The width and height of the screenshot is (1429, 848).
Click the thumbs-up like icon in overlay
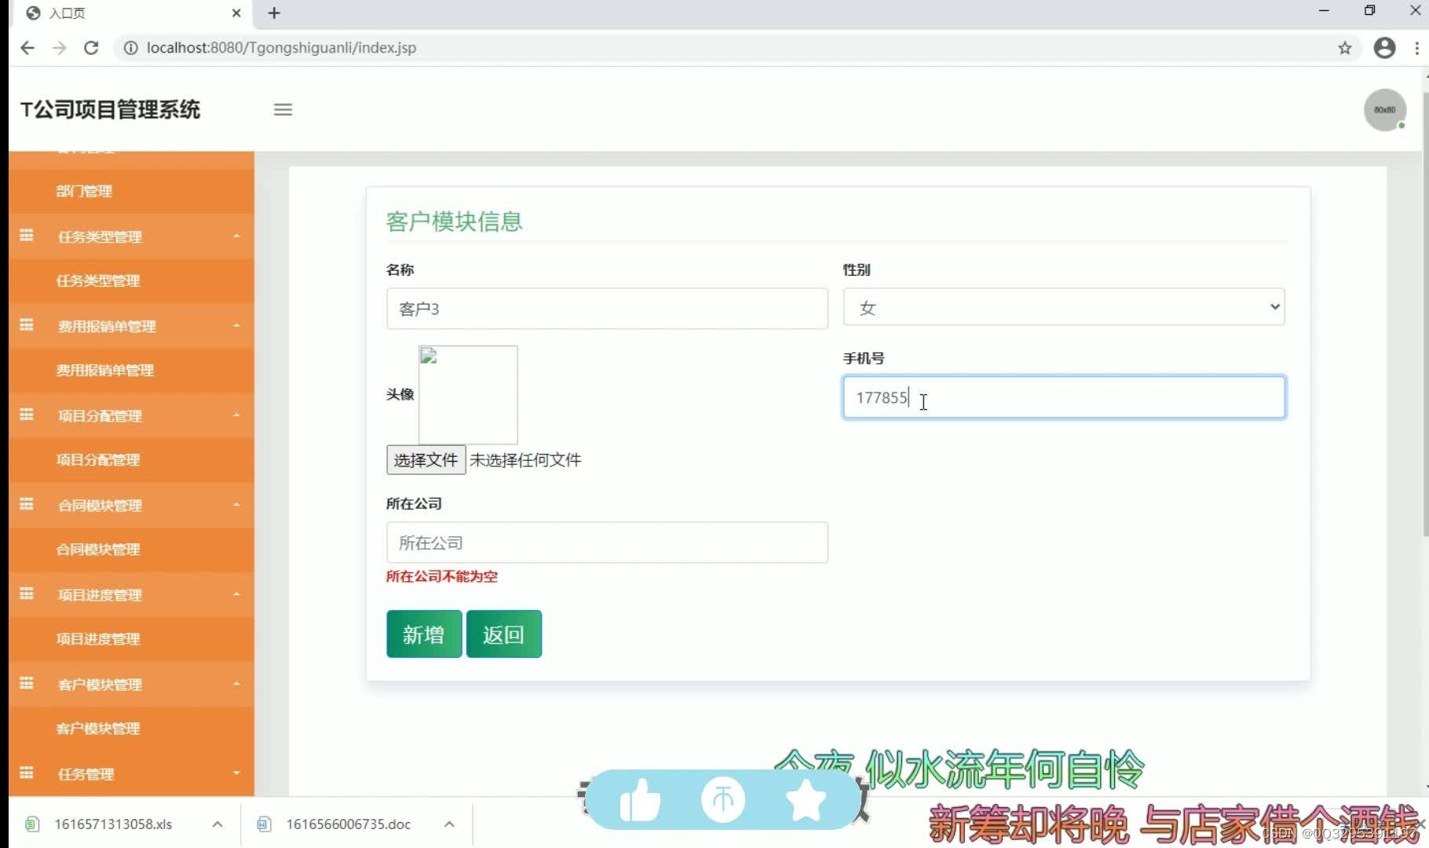tap(640, 800)
